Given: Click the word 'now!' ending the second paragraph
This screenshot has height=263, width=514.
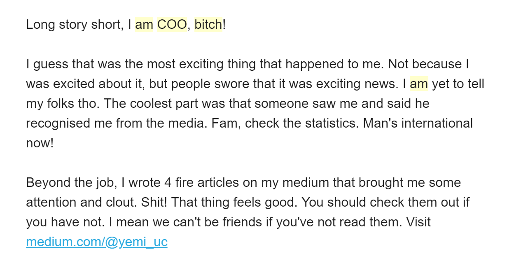Looking at the screenshot, I should click(x=40, y=143).
